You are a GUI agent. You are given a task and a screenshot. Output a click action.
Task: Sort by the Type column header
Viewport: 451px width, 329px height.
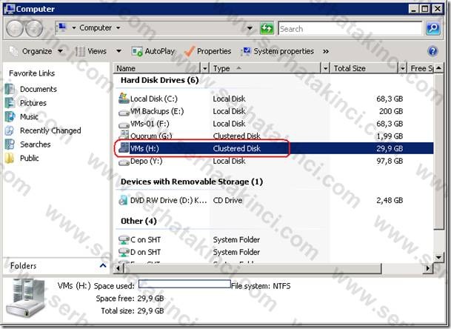coord(265,68)
